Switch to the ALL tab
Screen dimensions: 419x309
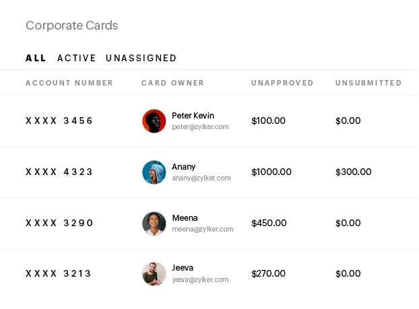(36, 59)
